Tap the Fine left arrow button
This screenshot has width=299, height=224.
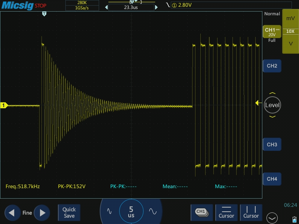pos(13,213)
